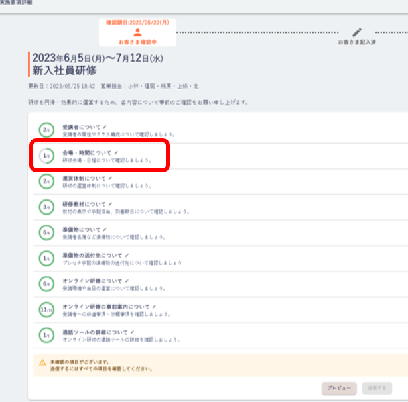This screenshot has width=408, height=402.
Task: Click the pencil icon beside 運営体制について
Action: 110,178
